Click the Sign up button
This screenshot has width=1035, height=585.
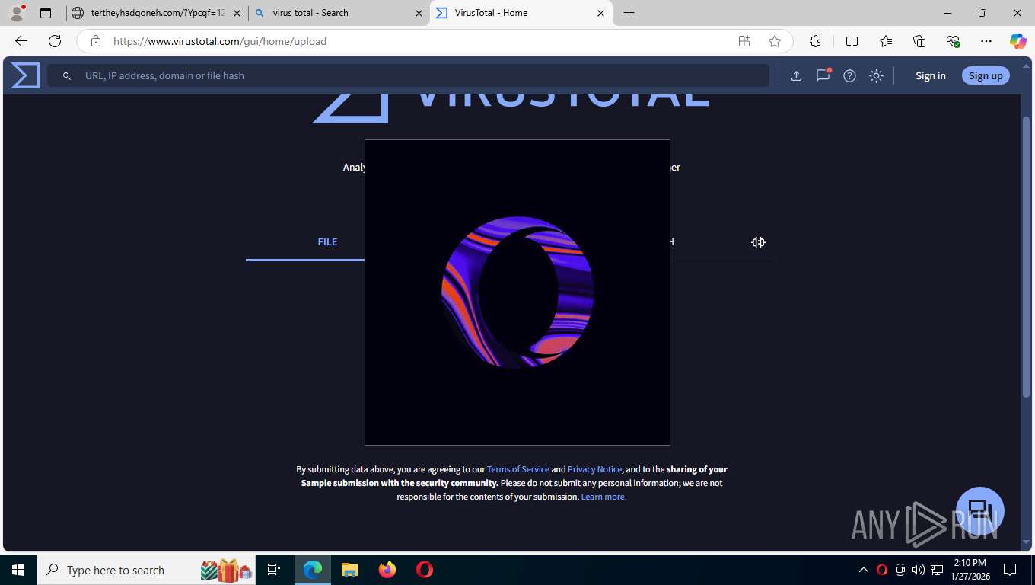pyautogui.click(x=986, y=75)
